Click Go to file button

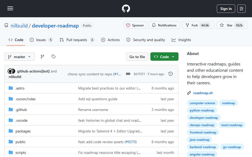click(x=137, y=57)
